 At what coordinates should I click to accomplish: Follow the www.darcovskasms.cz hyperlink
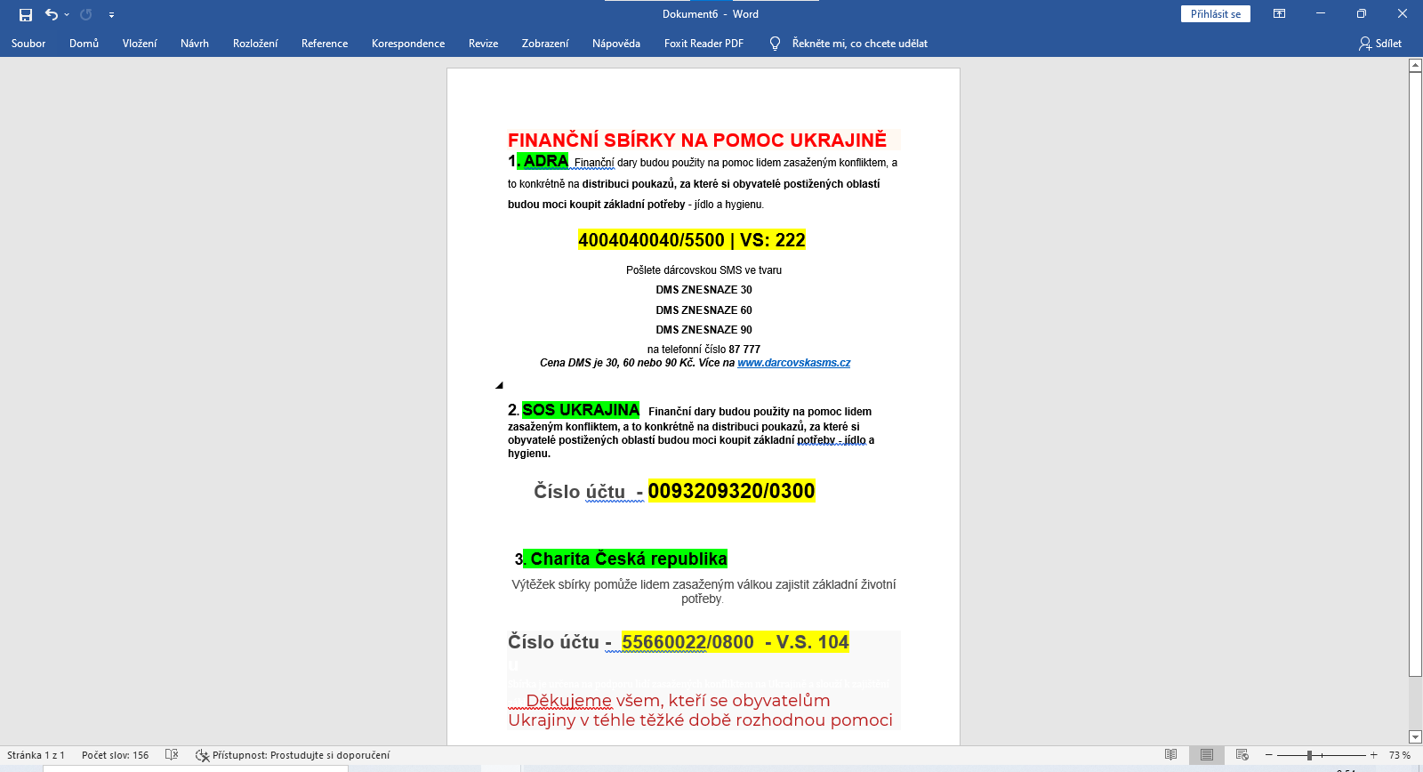coord(793,363)
